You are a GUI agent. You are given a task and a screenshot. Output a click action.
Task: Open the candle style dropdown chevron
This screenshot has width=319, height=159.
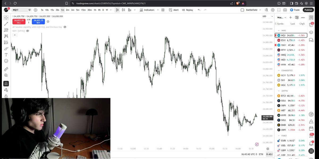click(134, 10)
